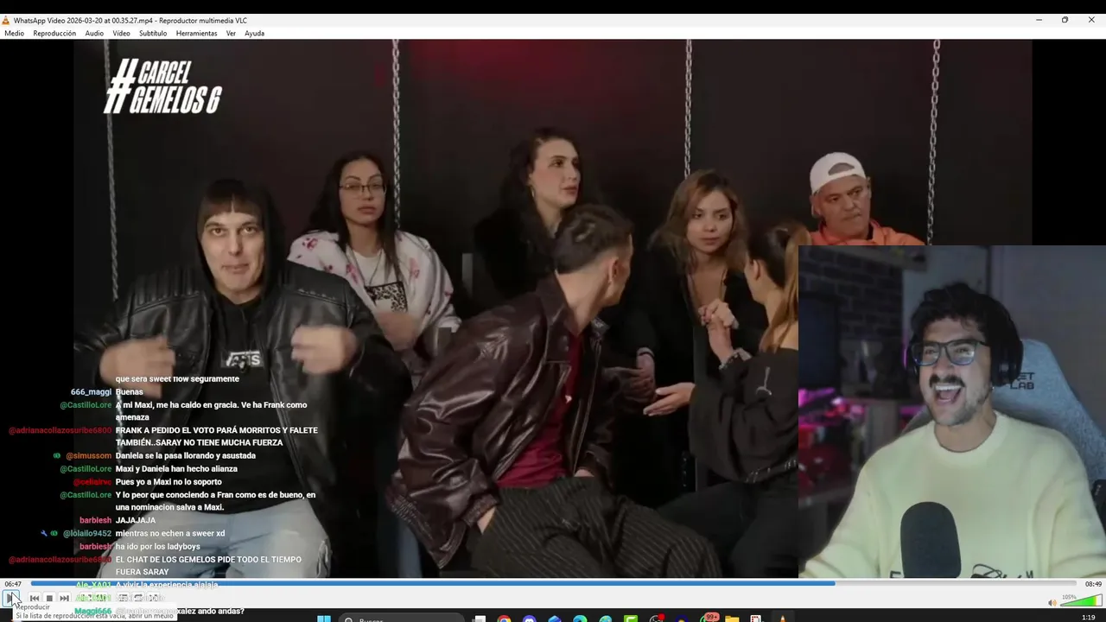The width and height of the screenshot is (1106, 622).
Task: Open the Reproducción menu
Action: pyautogui.click(x=54, y=34)
